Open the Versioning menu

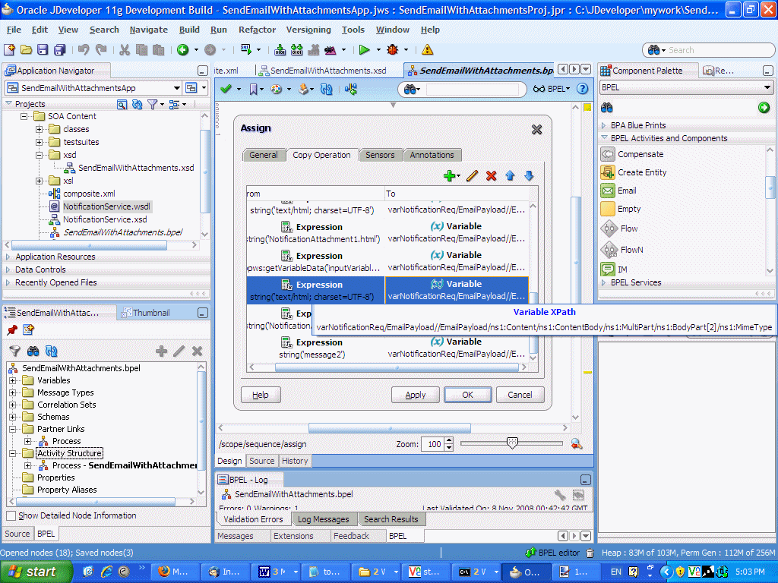[308, 30]
